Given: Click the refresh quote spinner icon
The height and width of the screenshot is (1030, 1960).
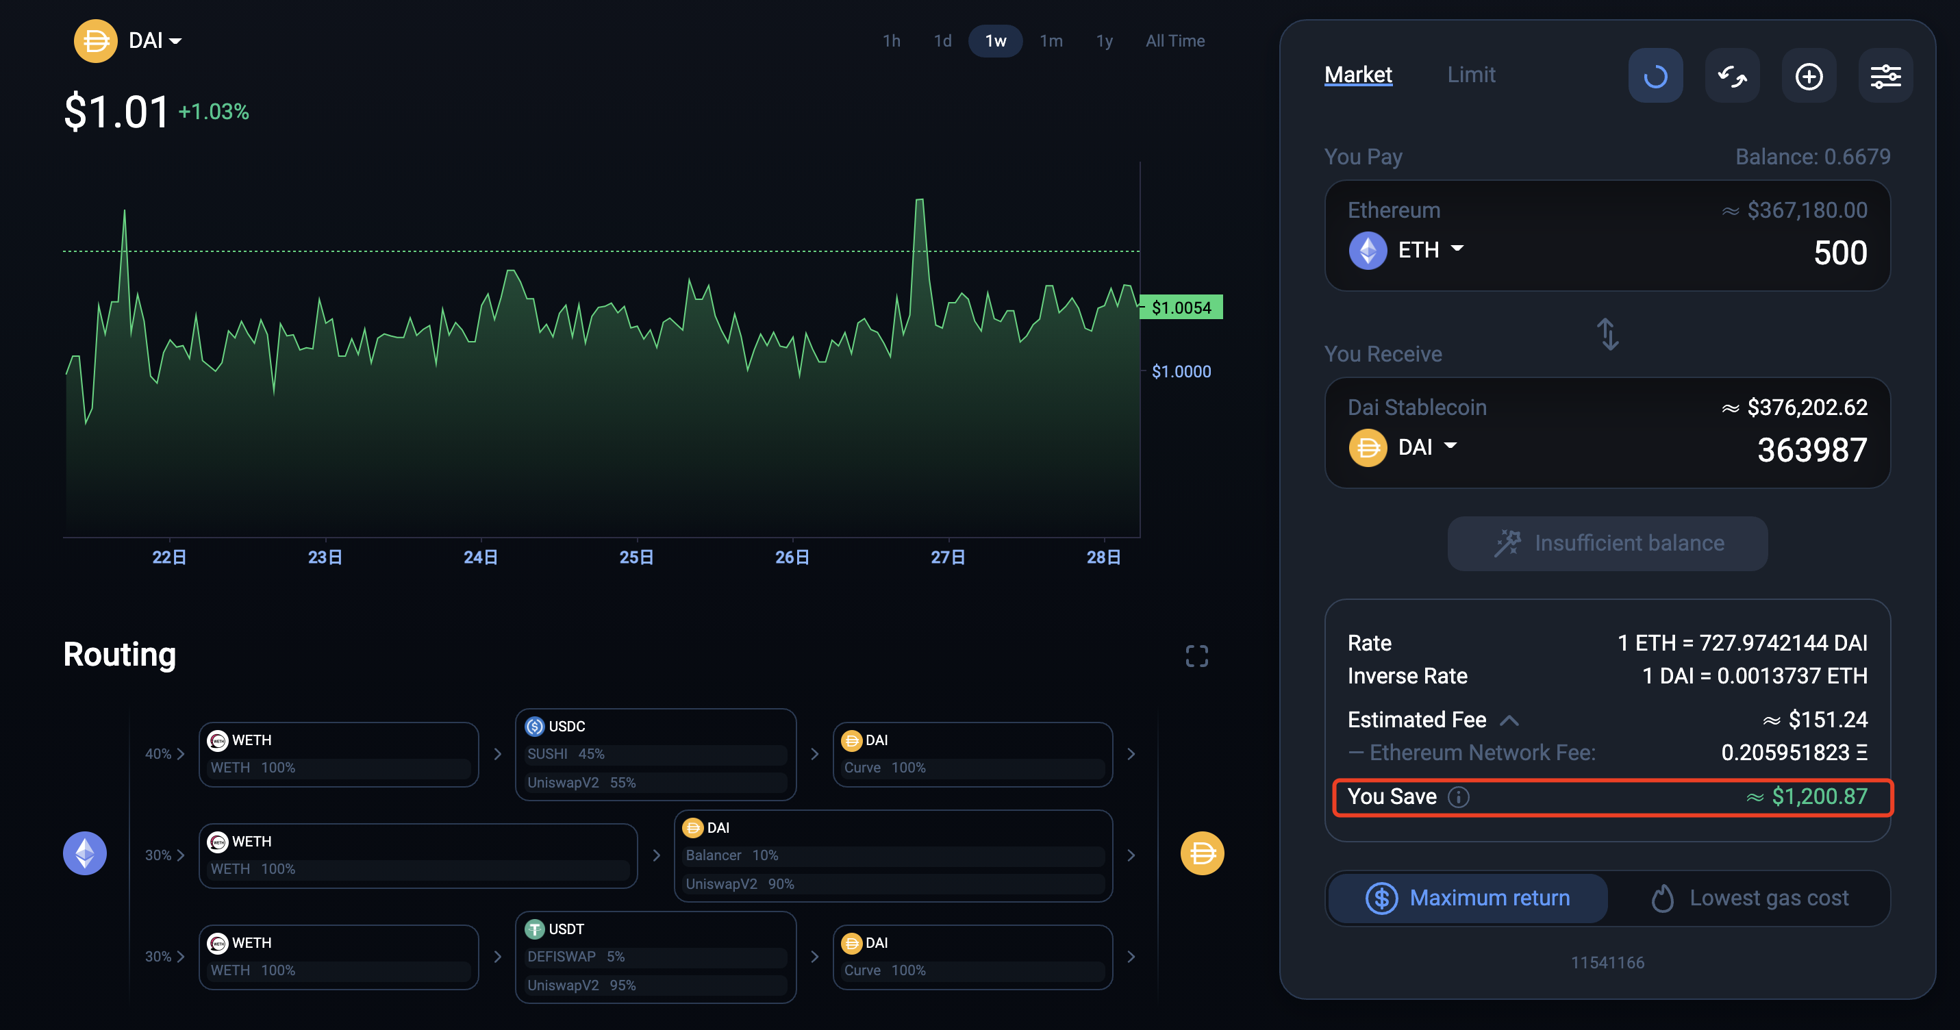Looking at the screenshot, I should coord(1655,75).
